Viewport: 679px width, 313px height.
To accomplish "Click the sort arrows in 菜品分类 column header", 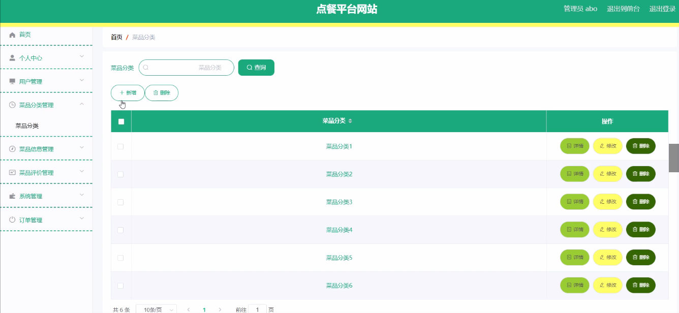I will (350, 121).
